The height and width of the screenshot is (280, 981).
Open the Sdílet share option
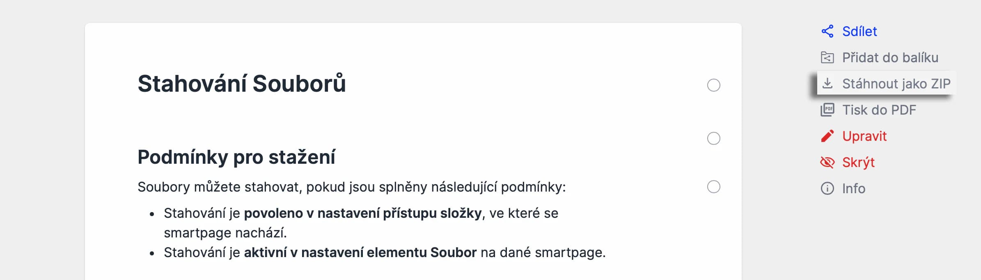pos(860,31)
